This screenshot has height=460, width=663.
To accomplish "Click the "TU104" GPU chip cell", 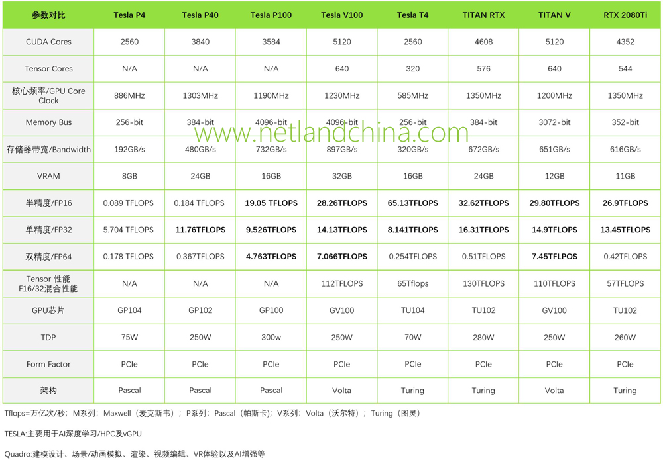I will coord(412,310).
